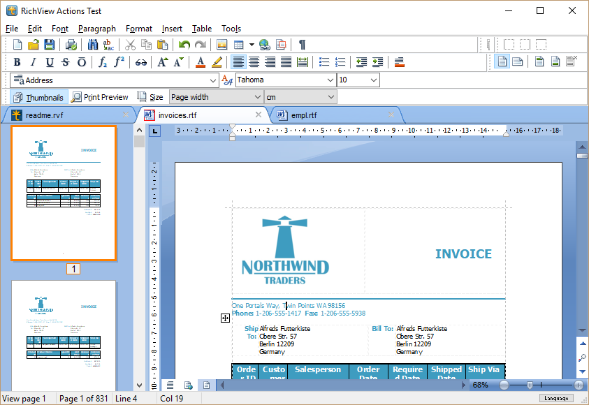Increase font size with grow font icon

(x=163, y=62)
